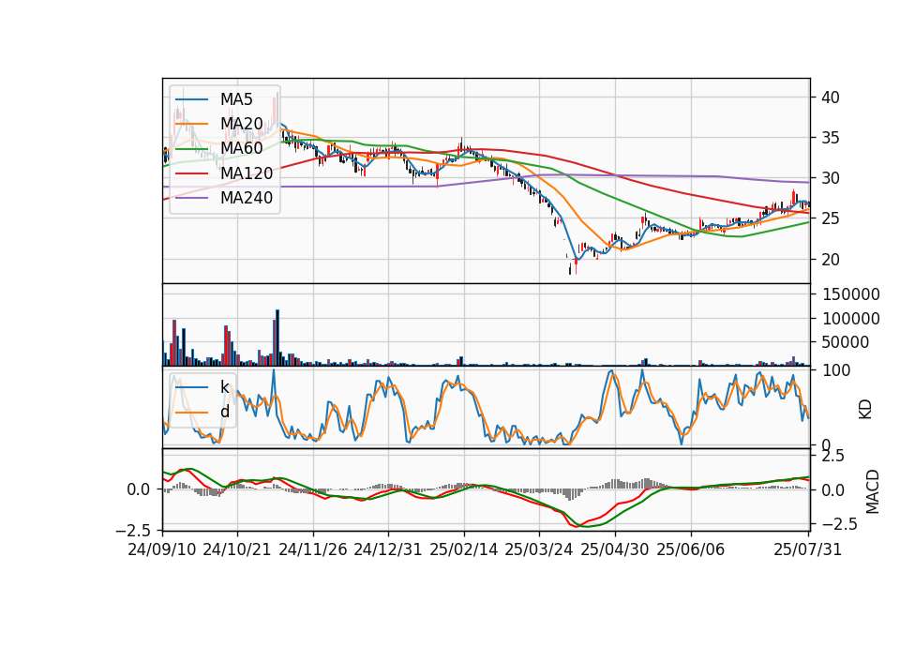The width and height of the screenshot is (900, 647).
Task: Click the left MACD axis value −2.5
Action: [134, 530]
